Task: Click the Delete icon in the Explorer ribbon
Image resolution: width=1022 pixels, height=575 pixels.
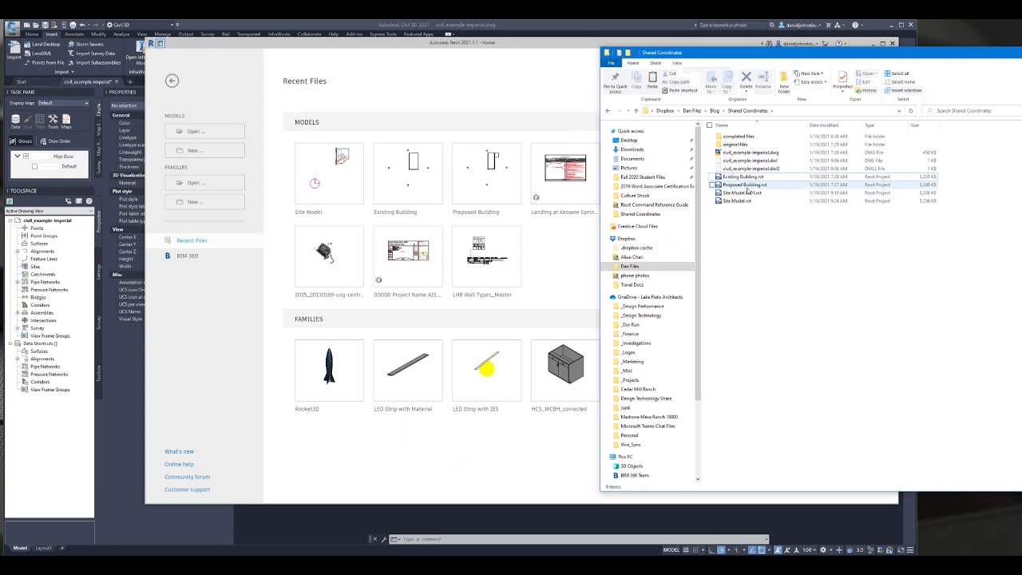Action: [x=746, y=79]
